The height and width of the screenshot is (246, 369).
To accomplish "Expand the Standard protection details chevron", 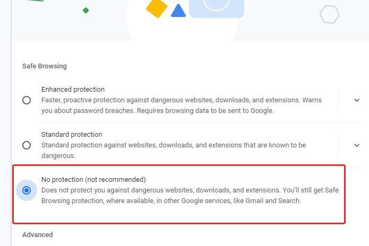I will coord(357,145).
